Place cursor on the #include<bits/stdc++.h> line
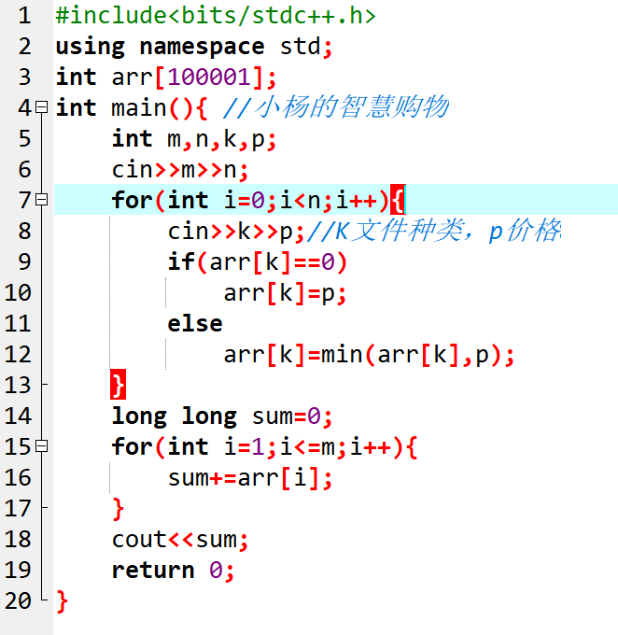This screenshot has width=618, height=635. point(215,16)
